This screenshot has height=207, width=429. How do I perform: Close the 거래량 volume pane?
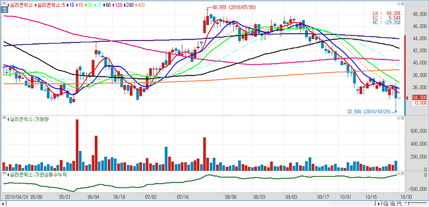403,118
